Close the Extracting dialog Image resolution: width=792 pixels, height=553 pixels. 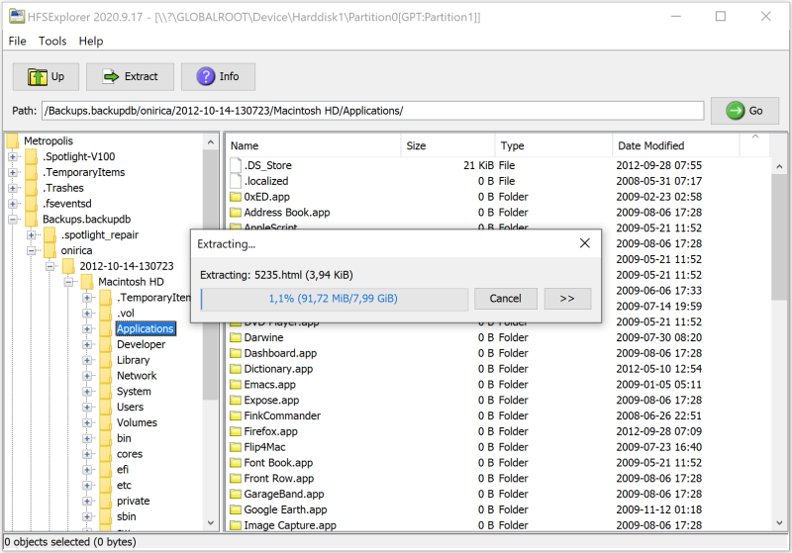[x=584, y=243]
